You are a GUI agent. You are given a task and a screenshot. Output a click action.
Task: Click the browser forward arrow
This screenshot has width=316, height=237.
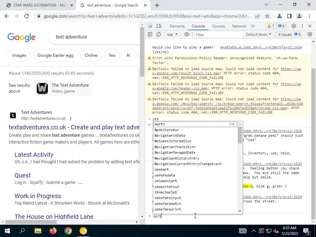point(17,16)
